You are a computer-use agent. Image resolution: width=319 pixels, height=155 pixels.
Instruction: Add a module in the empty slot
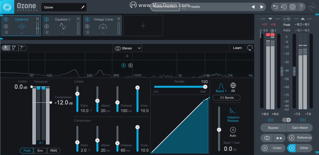[x=143, y=26]
